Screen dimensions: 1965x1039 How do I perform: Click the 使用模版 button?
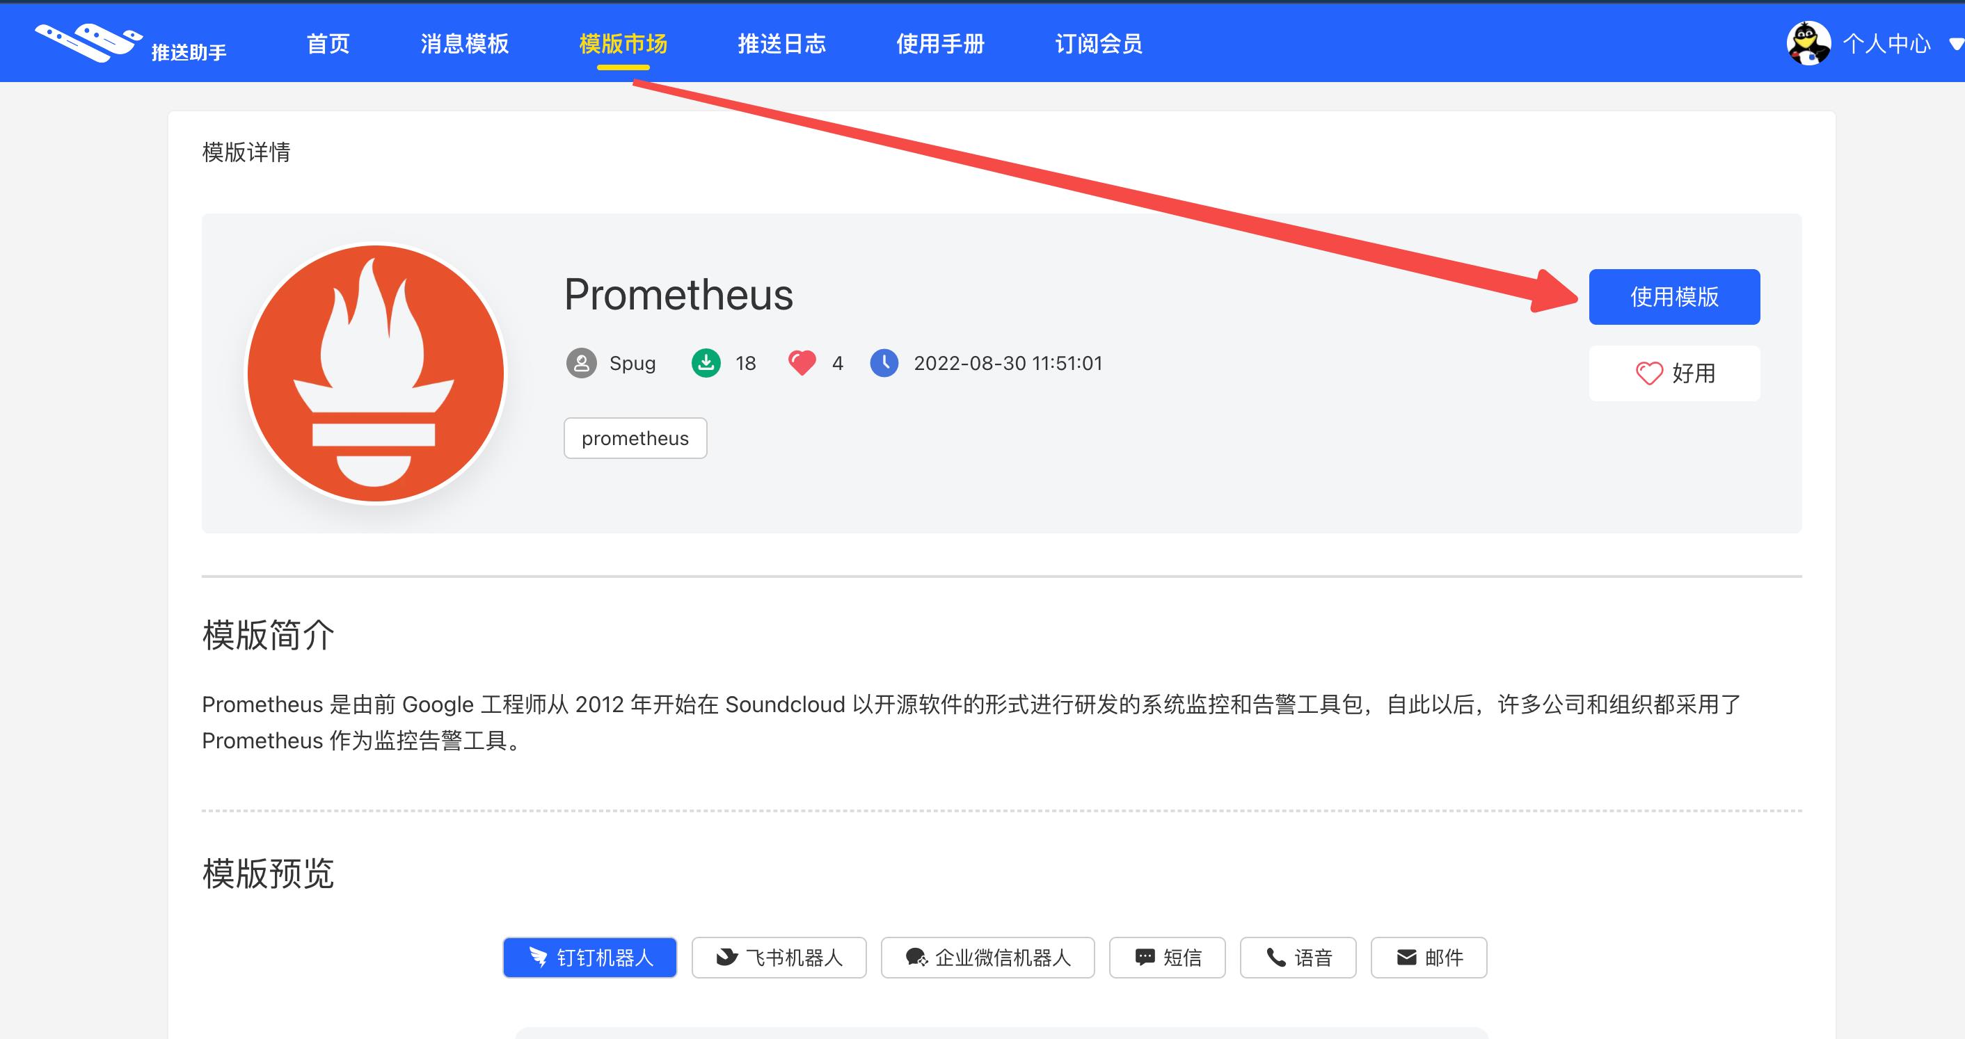(x=1674, y=296)
